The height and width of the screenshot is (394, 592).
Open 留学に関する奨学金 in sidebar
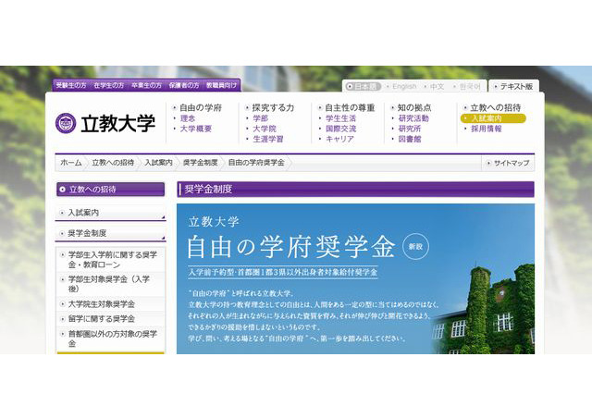point(111,319)
